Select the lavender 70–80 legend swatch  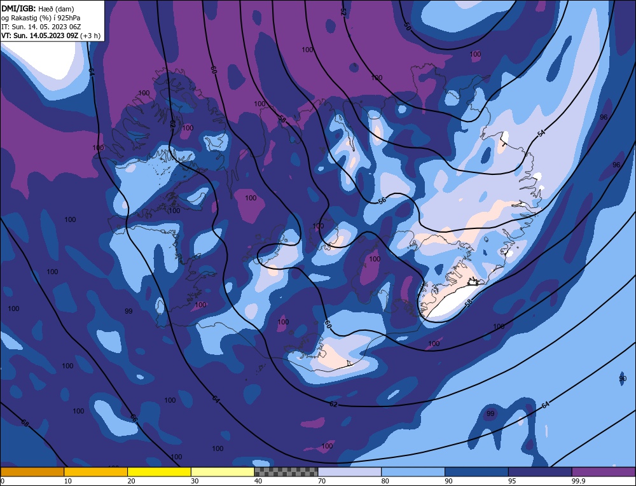(x=350, y=472)
